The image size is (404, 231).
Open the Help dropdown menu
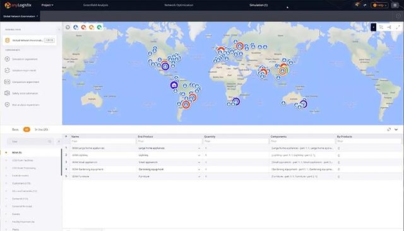click(379, 5)
